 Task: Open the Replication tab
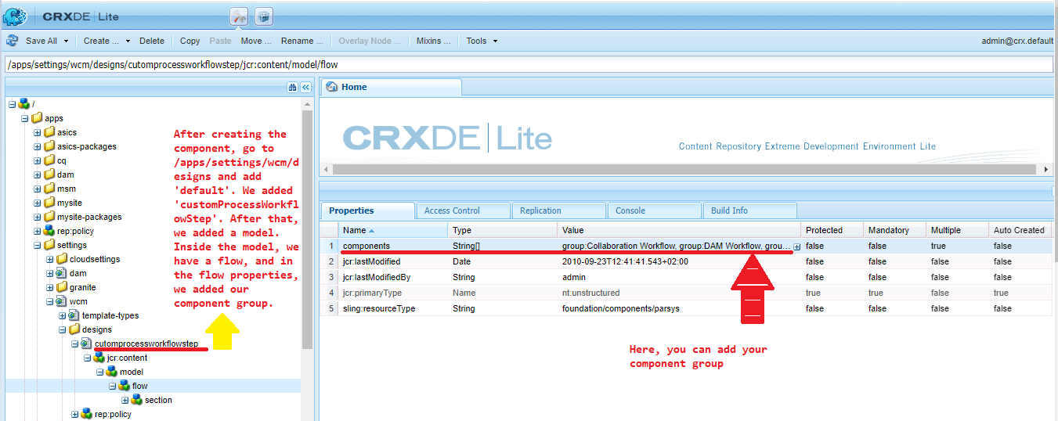click(x=559, y=210)
